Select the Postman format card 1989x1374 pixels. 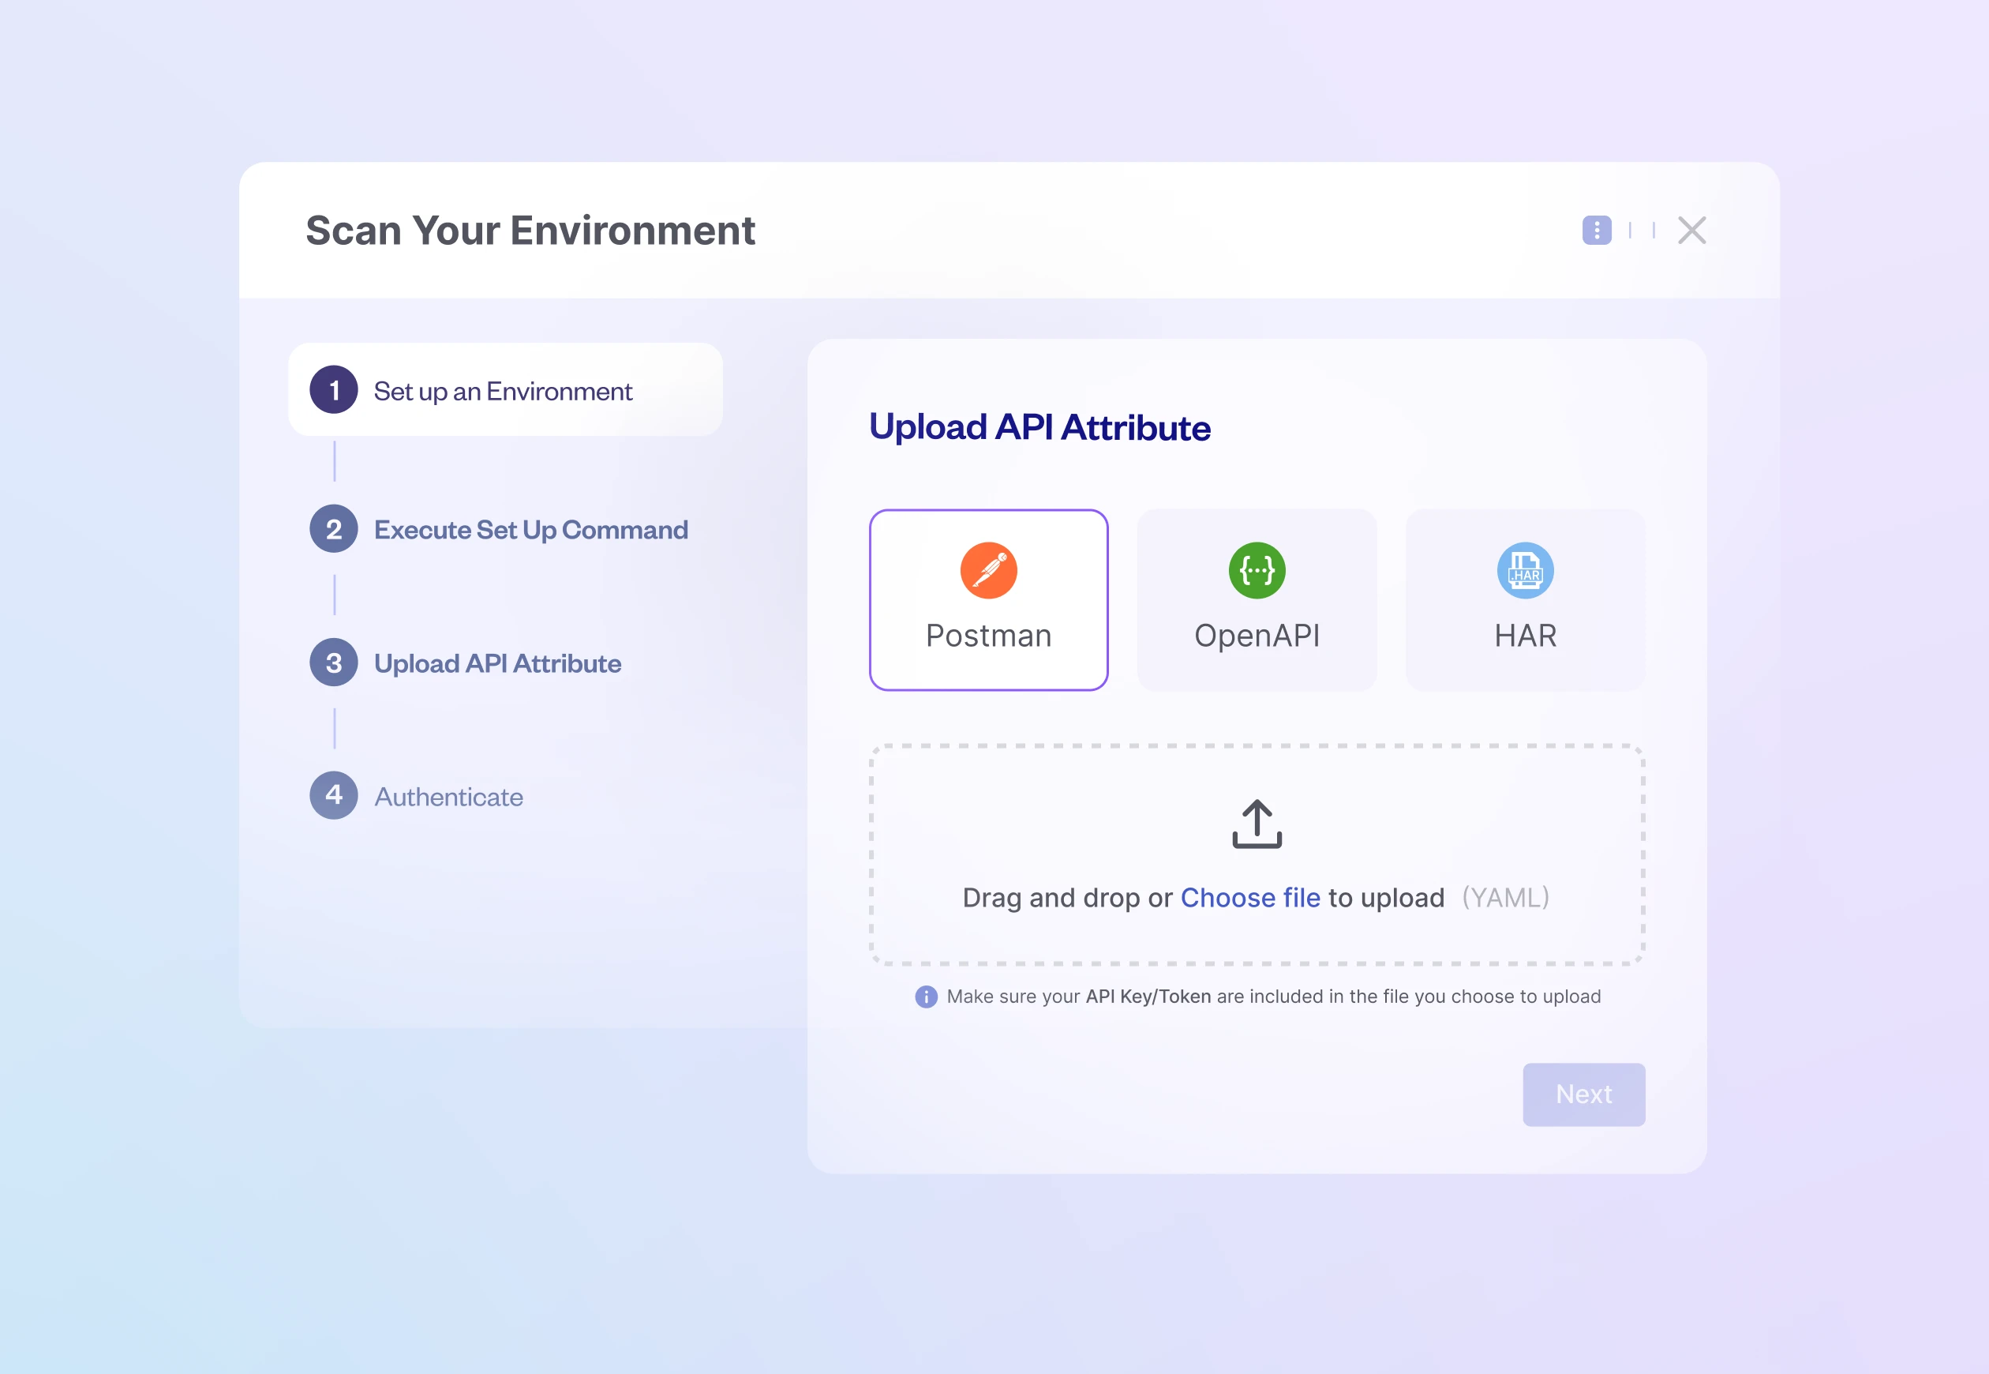point(988,600)
